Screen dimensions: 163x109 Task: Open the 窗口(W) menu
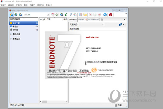click(x=40, y=5)
